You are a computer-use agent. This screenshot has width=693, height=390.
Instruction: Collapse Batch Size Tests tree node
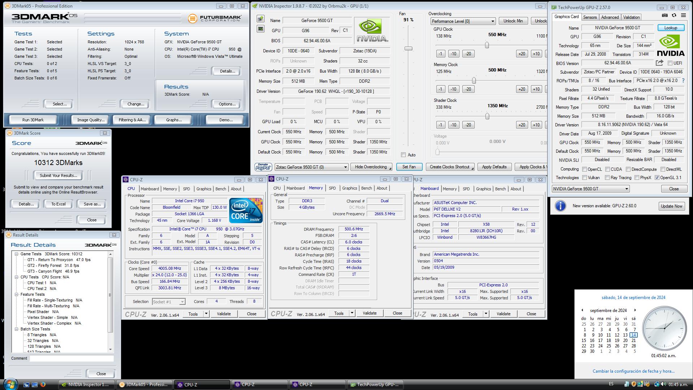click(x=17, y=329)
